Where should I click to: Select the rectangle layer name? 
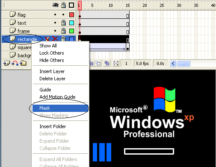pyautogui.click(x=27, y=39)
